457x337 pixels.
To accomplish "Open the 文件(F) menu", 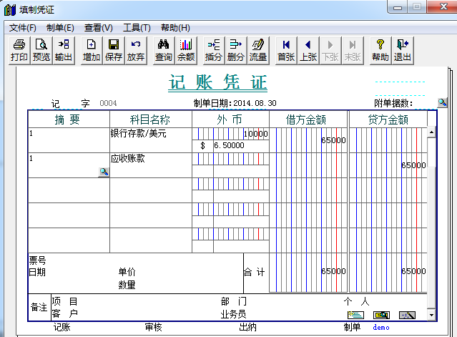I will tap(22, 27).
